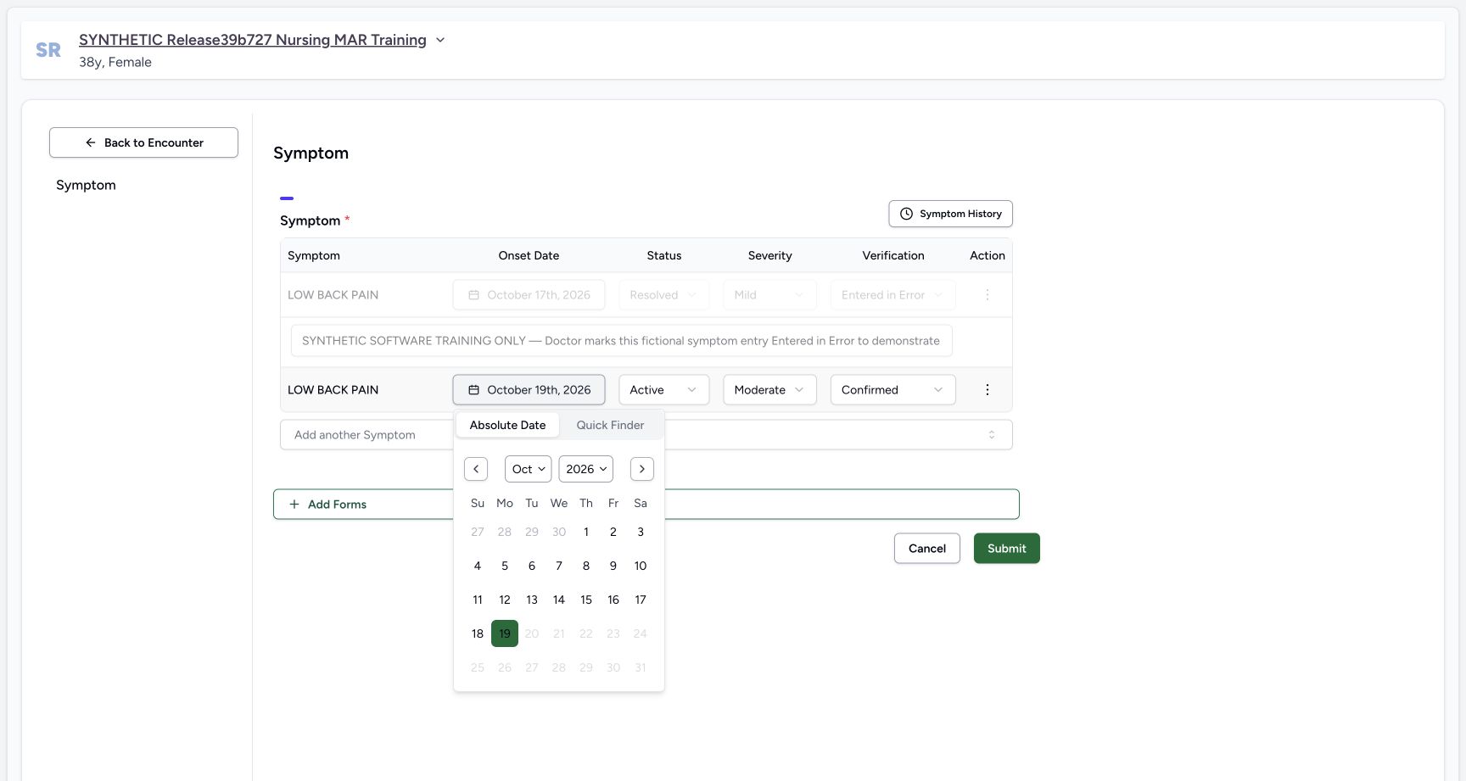Click the Status column header
1466x781 pixels.
pos(664,255)
